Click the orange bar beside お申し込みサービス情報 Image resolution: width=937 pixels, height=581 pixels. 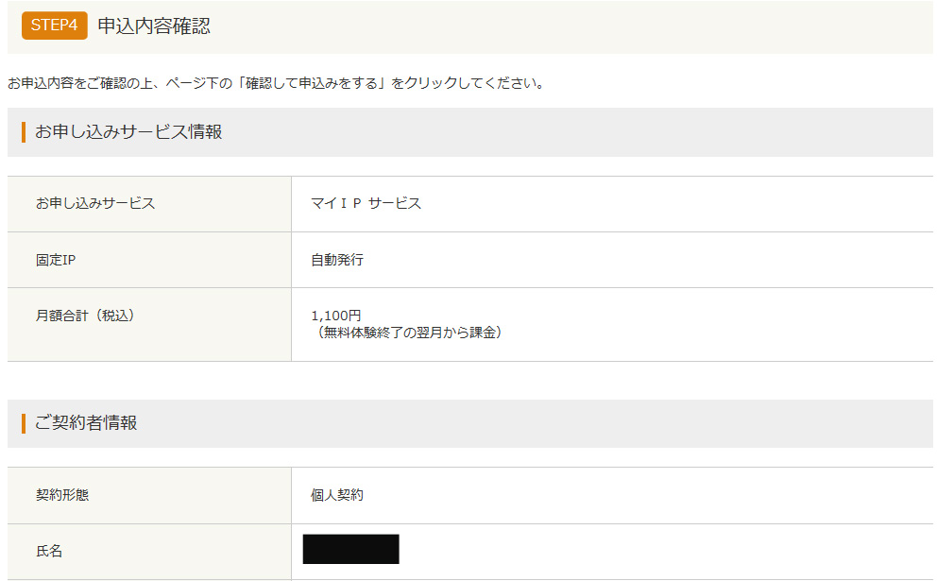pyautogui.click(x=24, y=132)
